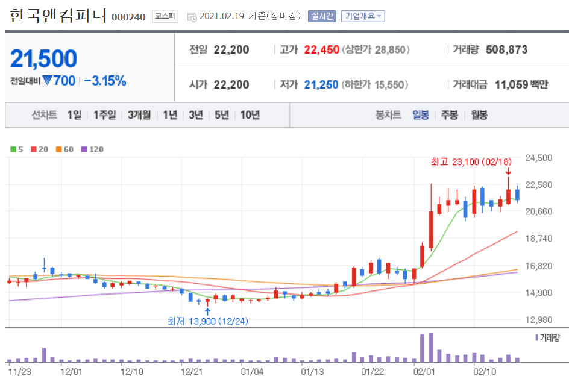Click the 02/01 date label on axis
This screenshot has height=385, width=569.
coord(424,372)
